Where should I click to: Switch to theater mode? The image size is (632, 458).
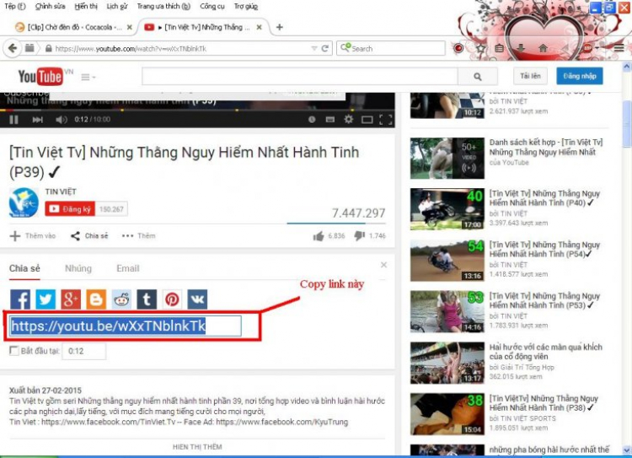367,120
